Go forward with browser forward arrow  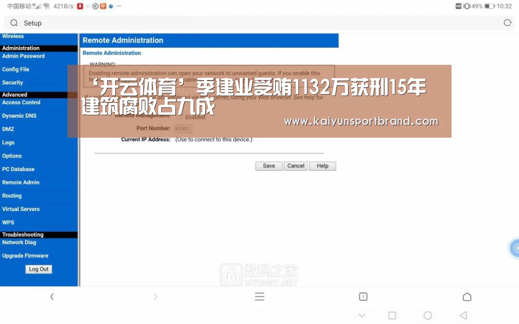[155, 297]
